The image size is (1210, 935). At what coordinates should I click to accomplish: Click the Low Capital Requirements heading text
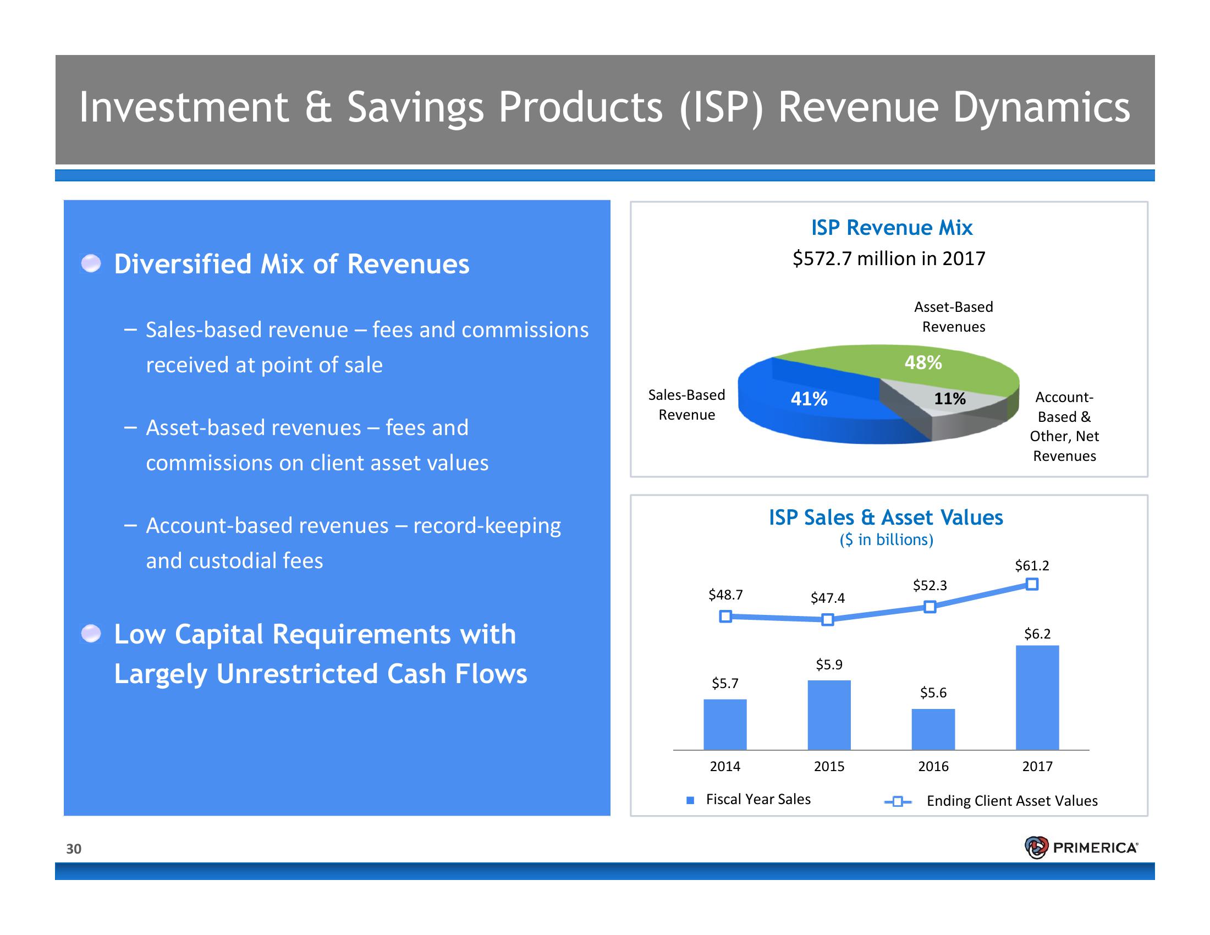tap(320, 654)
